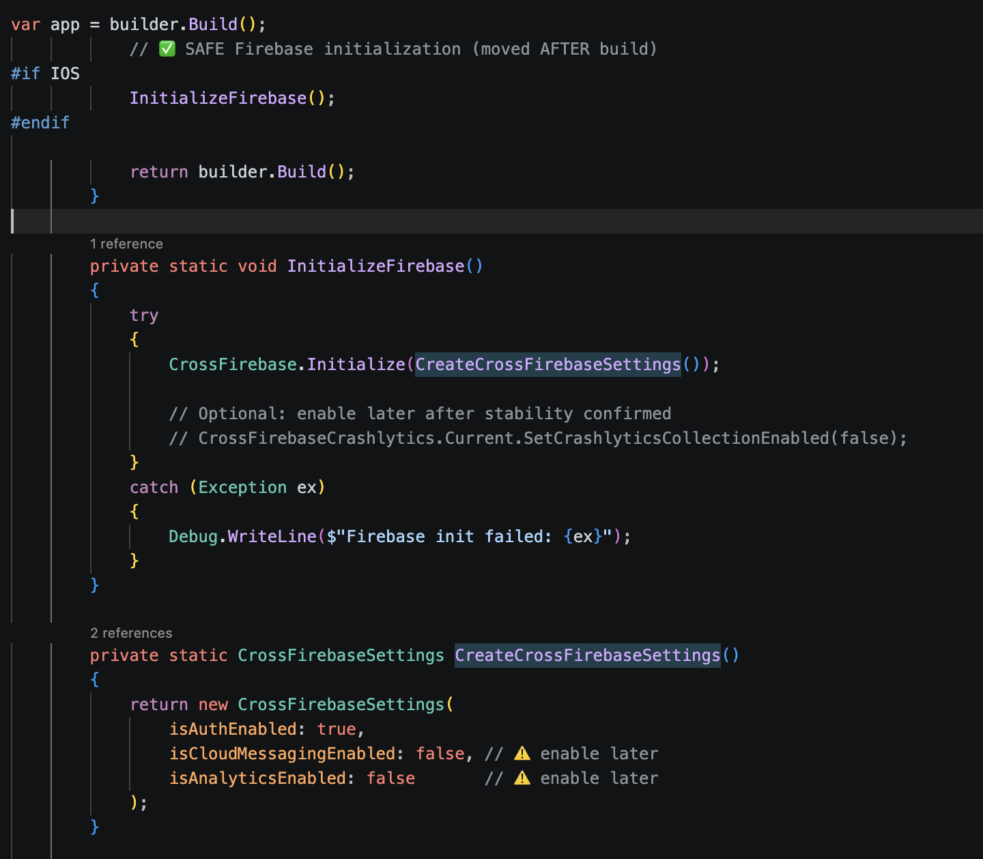Click the '#endif' directive
This screenshot has width=983, height=859.
pyautogui.click(x=40, y=123)
